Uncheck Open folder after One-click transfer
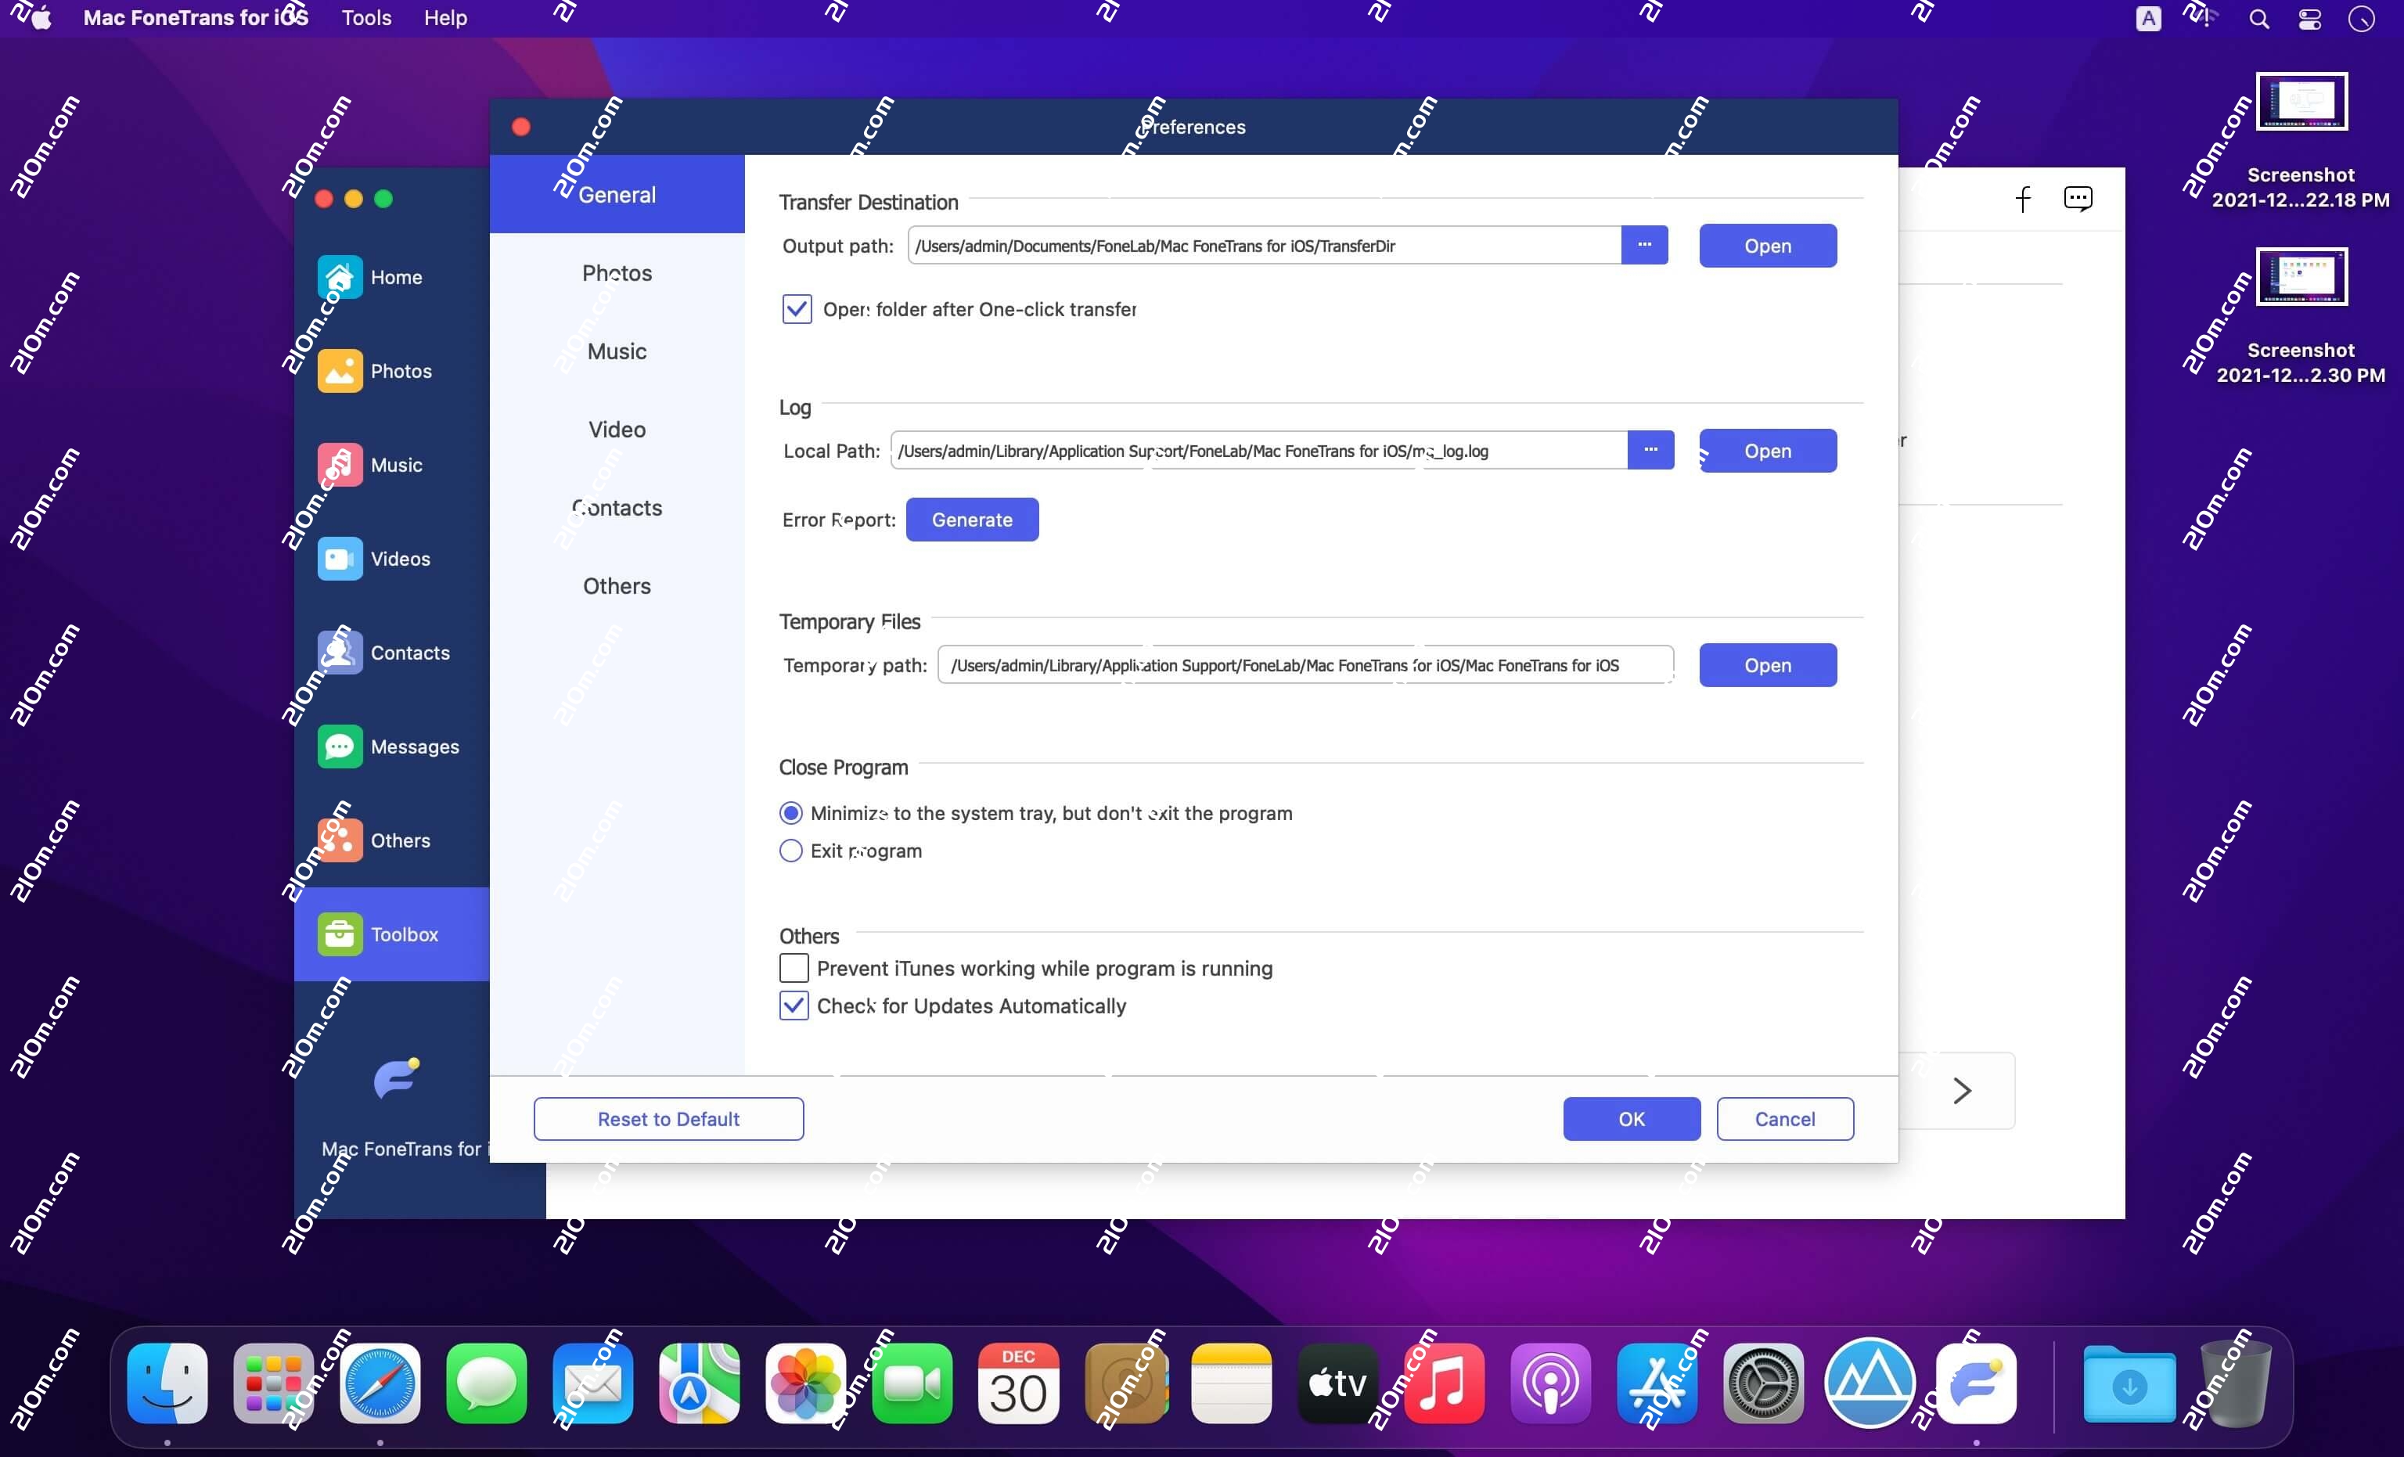 pyautogui.click(x=796, y=308)
